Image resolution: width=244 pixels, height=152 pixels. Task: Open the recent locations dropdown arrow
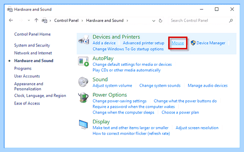29,20
